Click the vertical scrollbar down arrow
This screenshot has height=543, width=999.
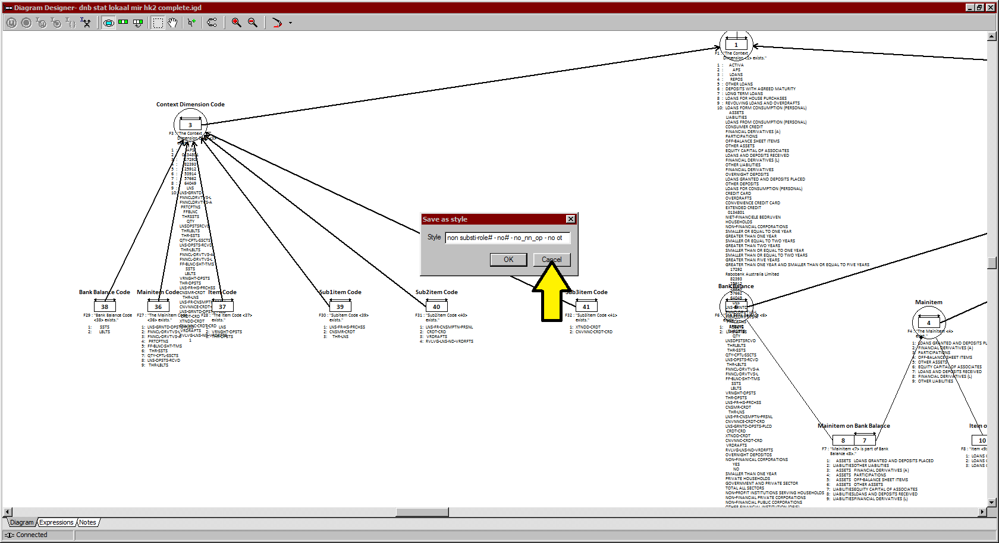point(991,503)
